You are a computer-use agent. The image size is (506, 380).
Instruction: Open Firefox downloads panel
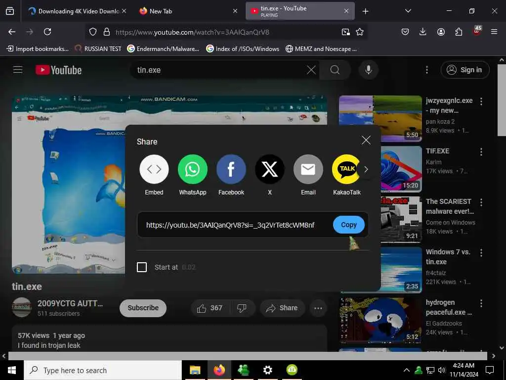pos(423,32)
